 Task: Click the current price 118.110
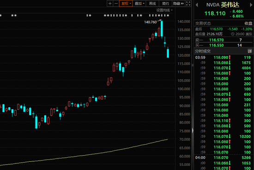click(215, 13)
